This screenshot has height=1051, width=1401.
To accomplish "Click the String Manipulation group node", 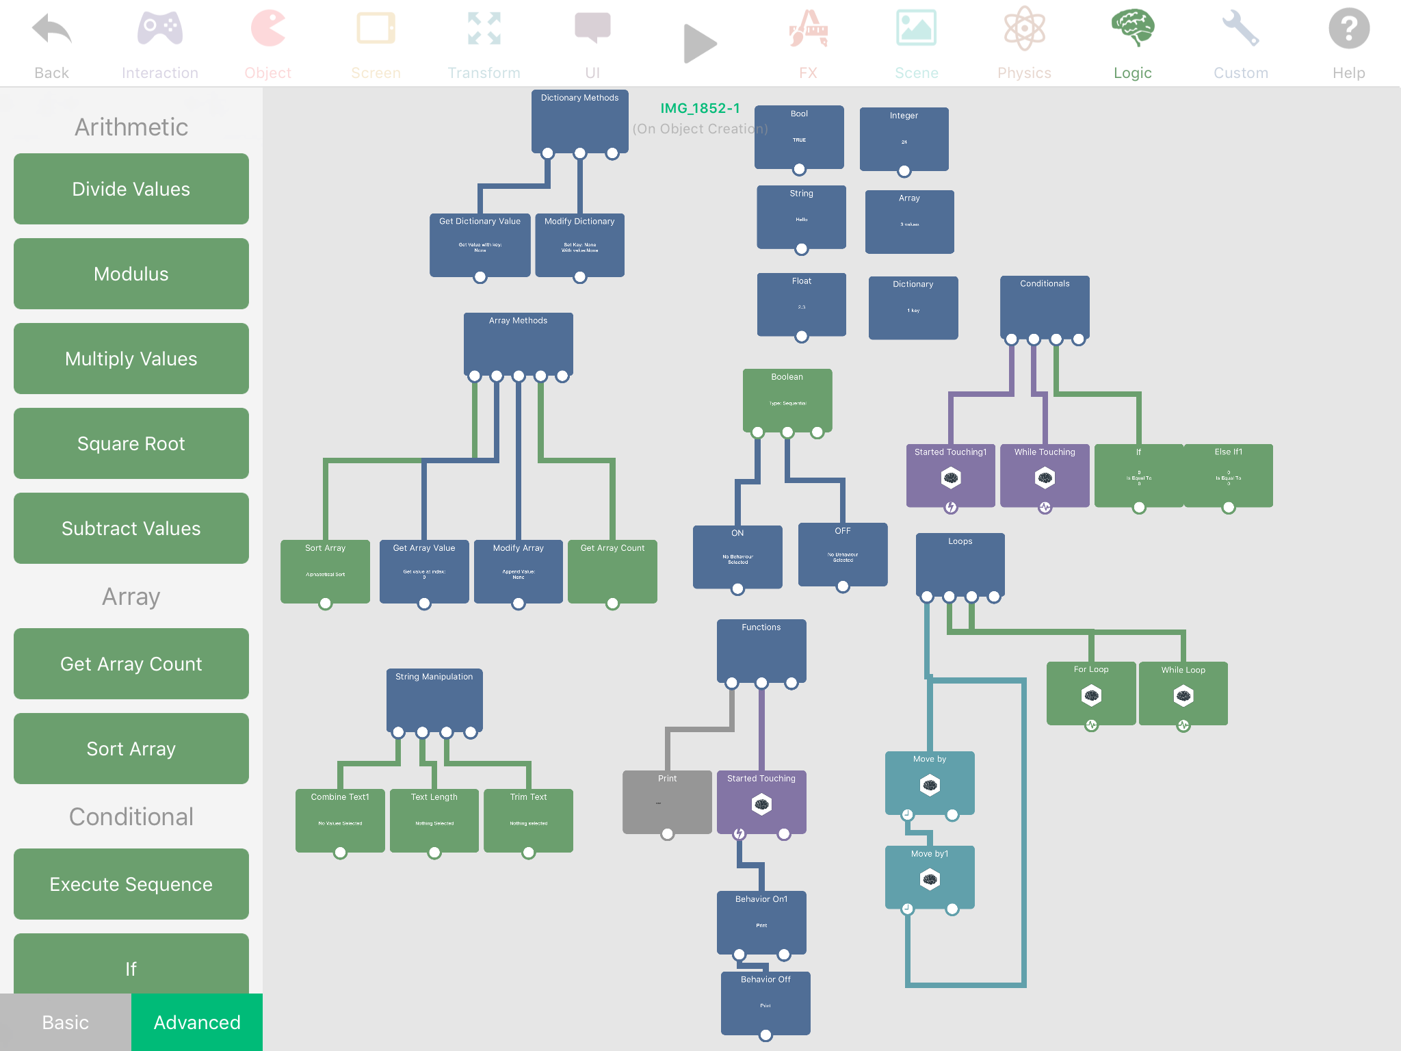I will click(x=434, y=698).
